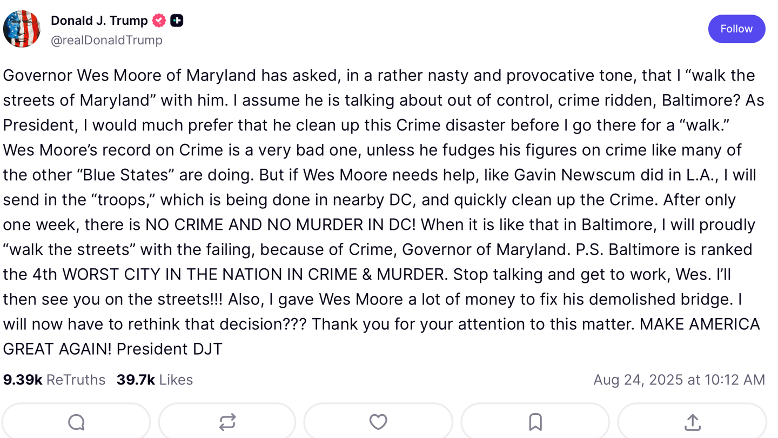The height and width of the screenshot is (438, 778).
Task: Click the red verified checkmark badge
Action: pos(159,21)
